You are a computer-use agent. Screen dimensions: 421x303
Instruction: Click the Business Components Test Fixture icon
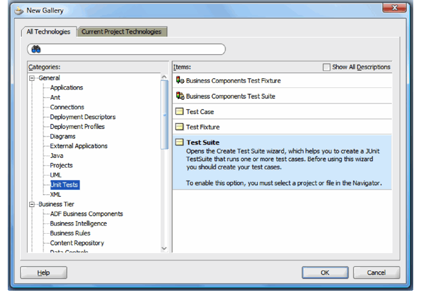pos(180,80)
